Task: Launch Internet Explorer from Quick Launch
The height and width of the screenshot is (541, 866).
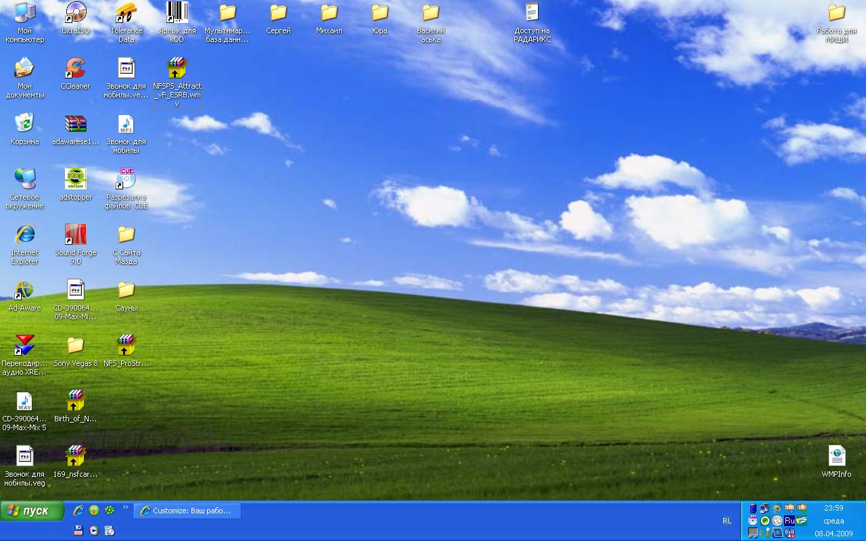Action: tap(78, 511)
